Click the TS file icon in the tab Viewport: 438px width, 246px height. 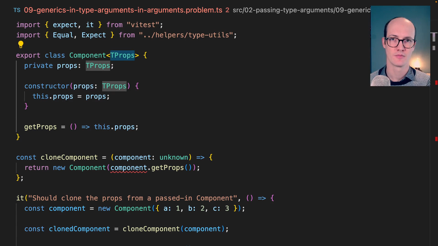tap(17, 10)
